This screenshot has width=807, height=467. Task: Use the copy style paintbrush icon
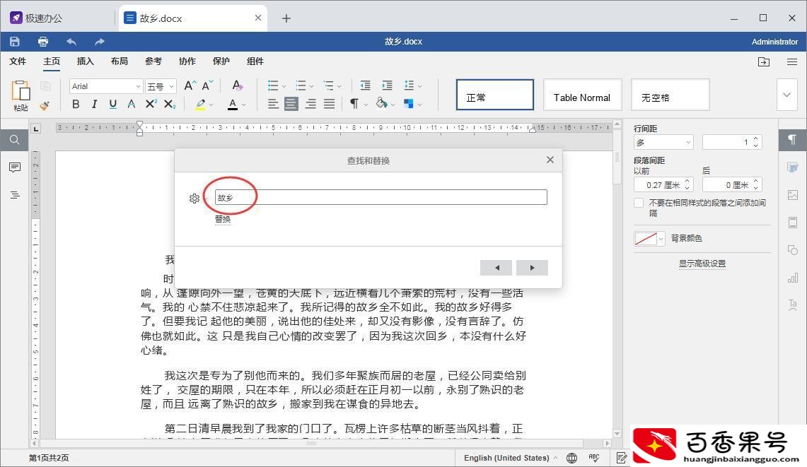45,105
